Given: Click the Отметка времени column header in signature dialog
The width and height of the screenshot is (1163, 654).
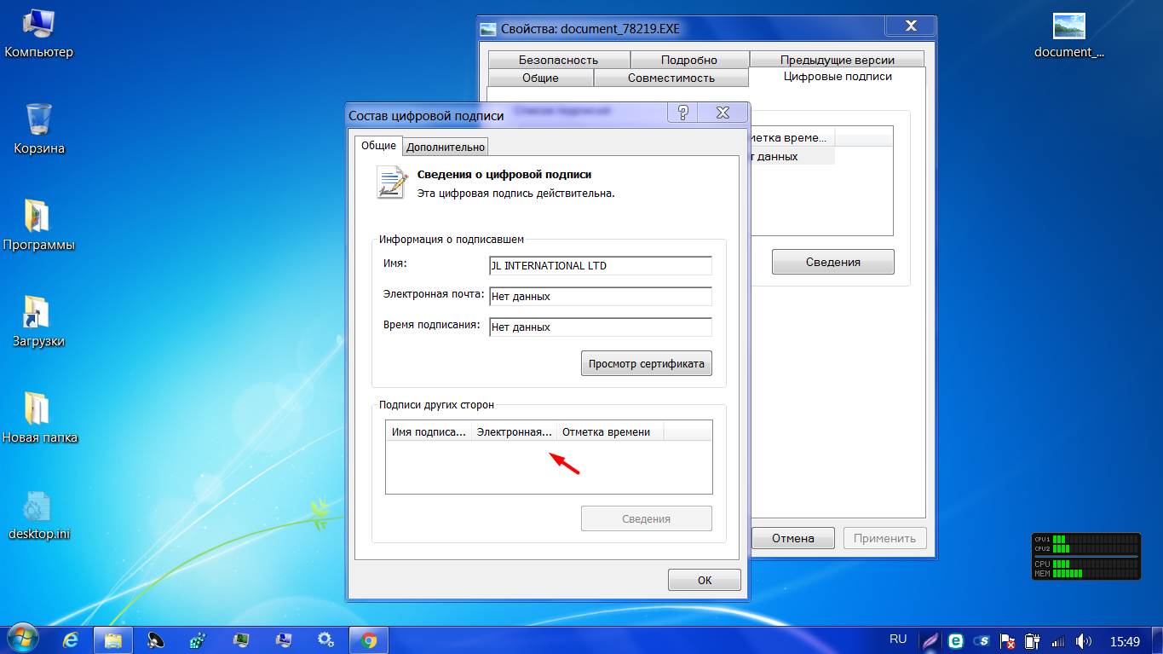Looking at the screenshot, I should tap(610, 431).
